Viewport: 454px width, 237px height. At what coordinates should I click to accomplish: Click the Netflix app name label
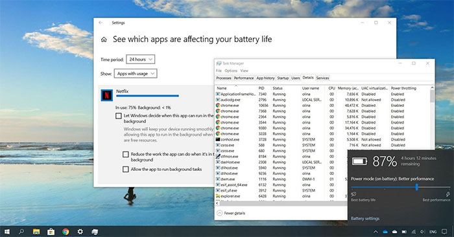click(122, 91)
